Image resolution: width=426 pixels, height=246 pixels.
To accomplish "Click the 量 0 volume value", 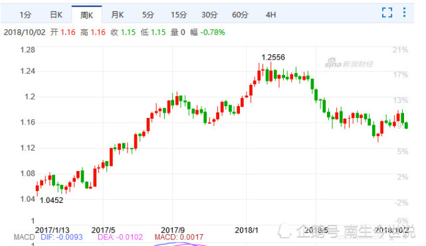I will (178, 32).
